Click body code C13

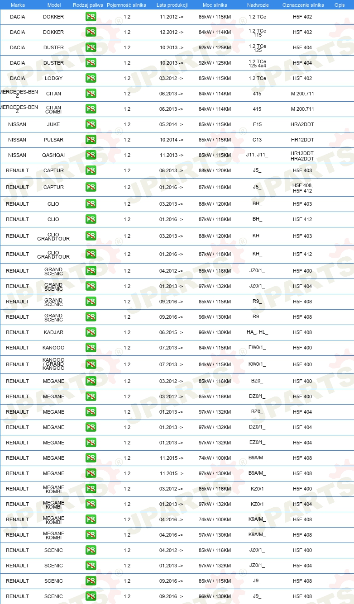pos(257,140)
